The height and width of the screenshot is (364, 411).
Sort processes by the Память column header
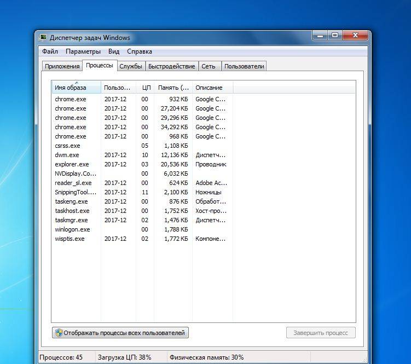point(173,88)
